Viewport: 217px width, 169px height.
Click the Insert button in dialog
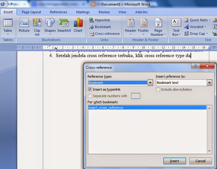[174, 161]
